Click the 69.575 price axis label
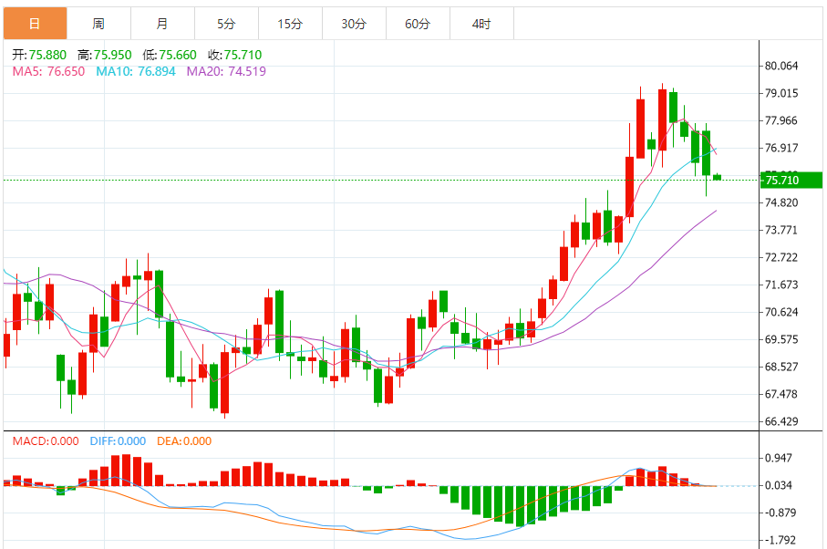 tap(781, 339)
